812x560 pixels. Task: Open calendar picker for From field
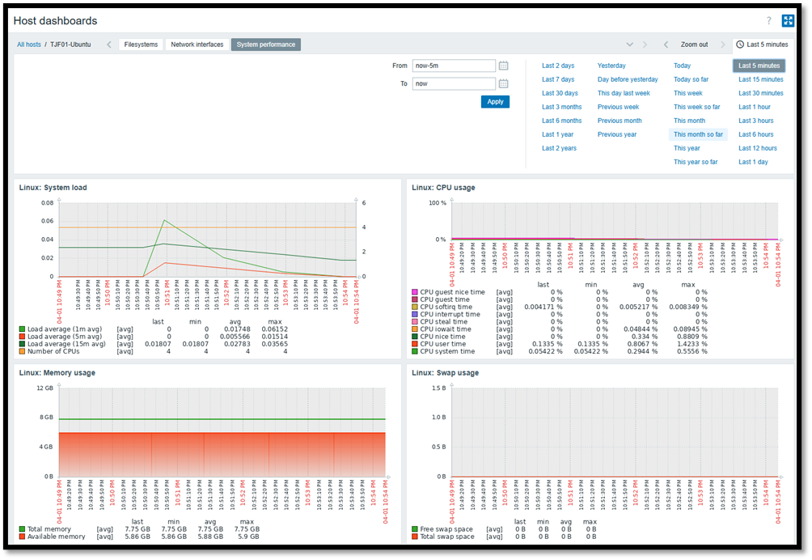coord(503,66)
